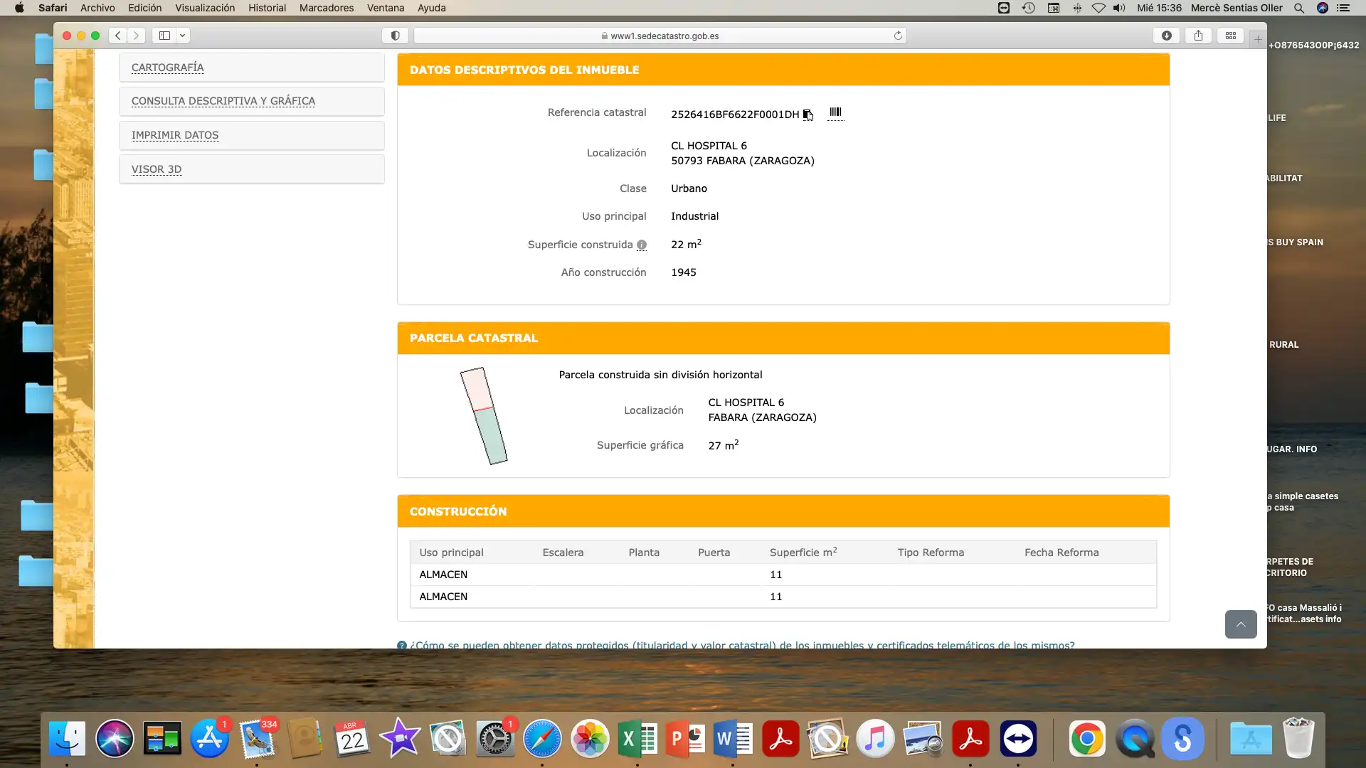Viewport: 1366px width, 768px height.
Task: Open a new Safari tab
Action: pos(1258,39)
